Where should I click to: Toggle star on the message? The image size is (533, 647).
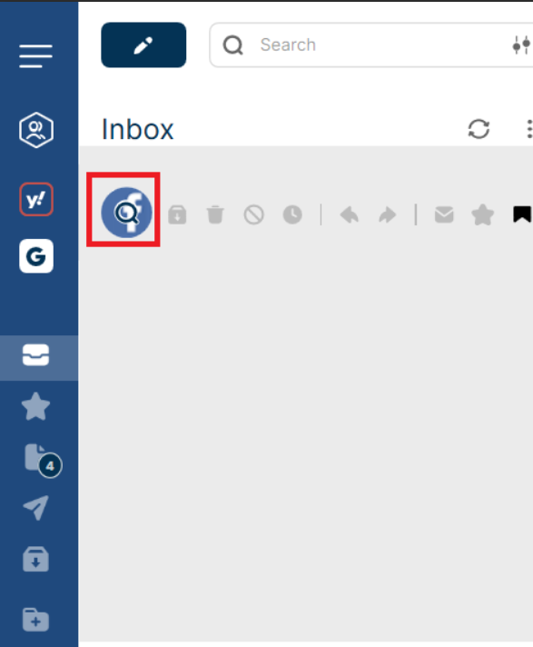483,214
